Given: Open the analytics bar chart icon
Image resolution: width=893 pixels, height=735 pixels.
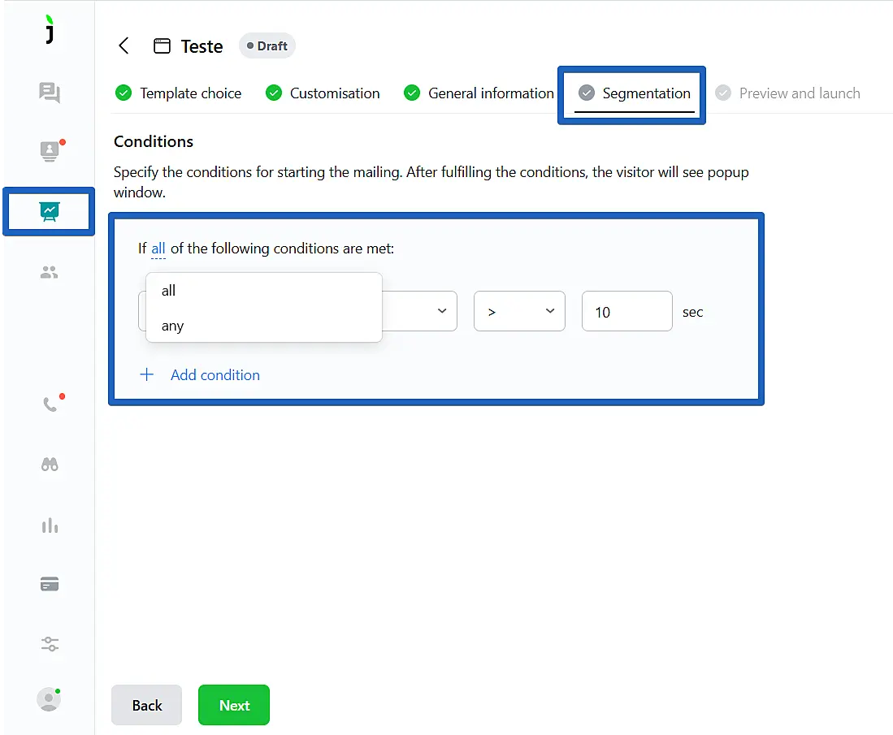Looking at the screenshot, I should [50, 525].
